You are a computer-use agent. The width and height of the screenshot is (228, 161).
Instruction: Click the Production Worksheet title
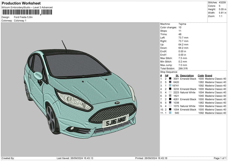coord(21,3)
